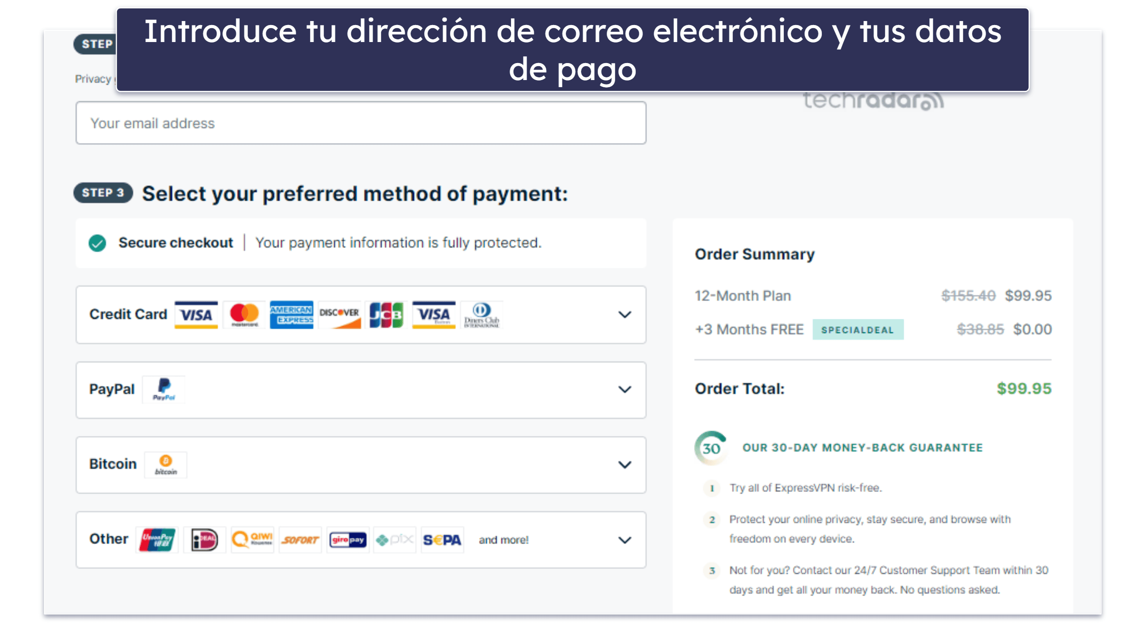Expand the Other payment methods section
The image size is (1144, 639).
(625, 539)
